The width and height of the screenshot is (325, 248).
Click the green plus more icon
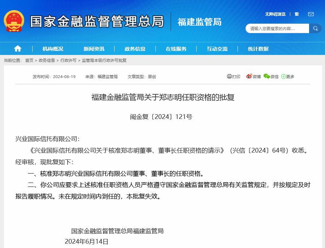coord(283,77)
